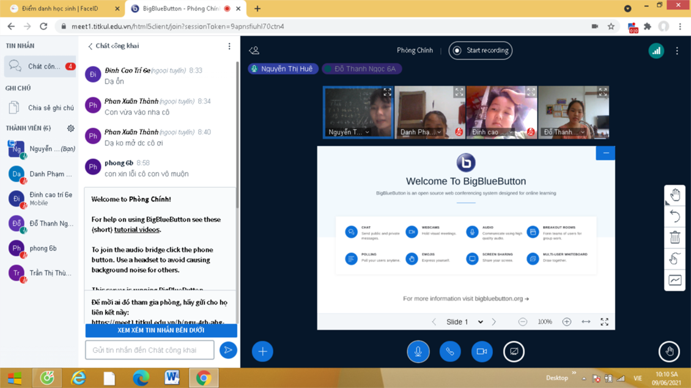Select the pan hand whiteboard tool
This screenshot has width=691, height=388.
click(x=674, y=195)
